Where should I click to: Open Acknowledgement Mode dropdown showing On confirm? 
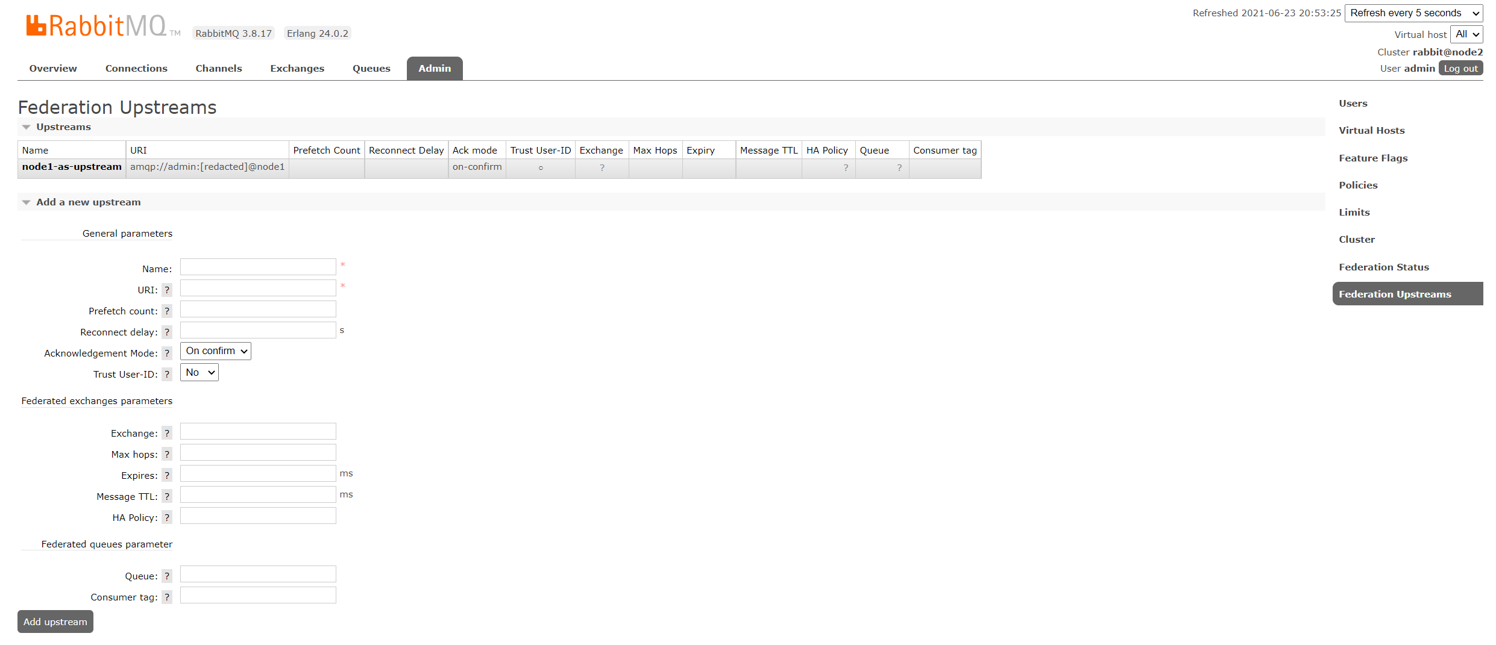coord(216,351)
